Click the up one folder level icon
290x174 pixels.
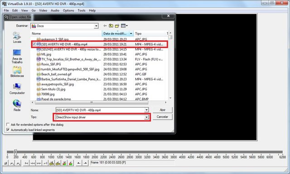pyautogui.click(x=111, y=26)
